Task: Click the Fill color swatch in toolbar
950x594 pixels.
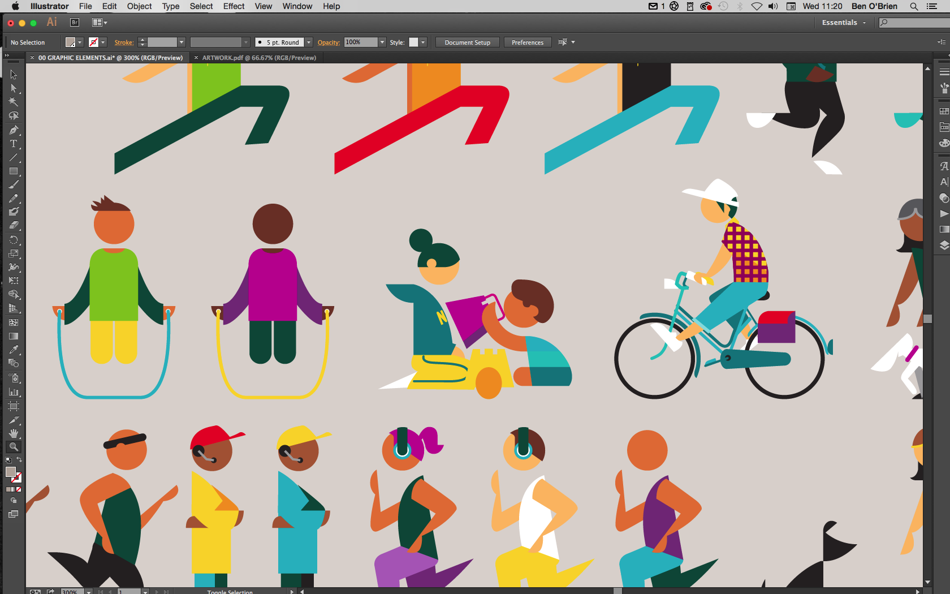Action: (x=10, y=472)
